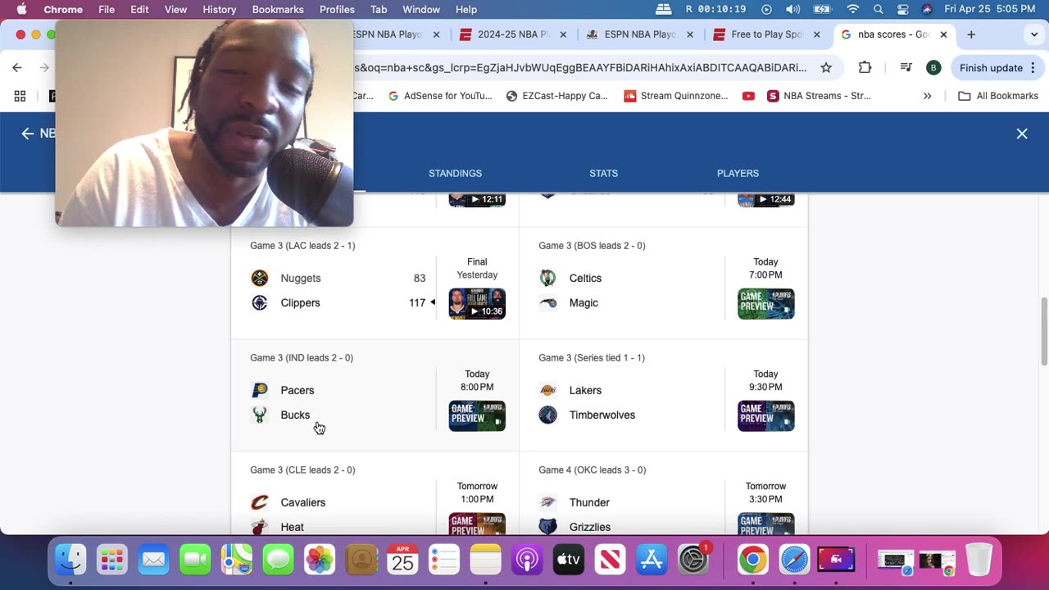Image resolution: width=1049 pixels, height=590 pixels.
Task: Open the Chrome apps grid icon
Action: coord(20,96)
